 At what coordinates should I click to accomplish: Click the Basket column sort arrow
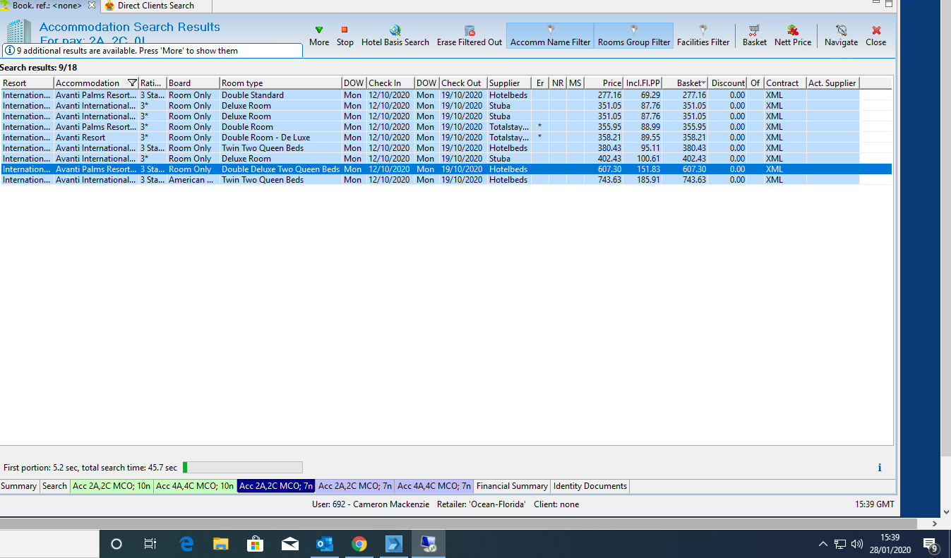(x=703, y=83)
